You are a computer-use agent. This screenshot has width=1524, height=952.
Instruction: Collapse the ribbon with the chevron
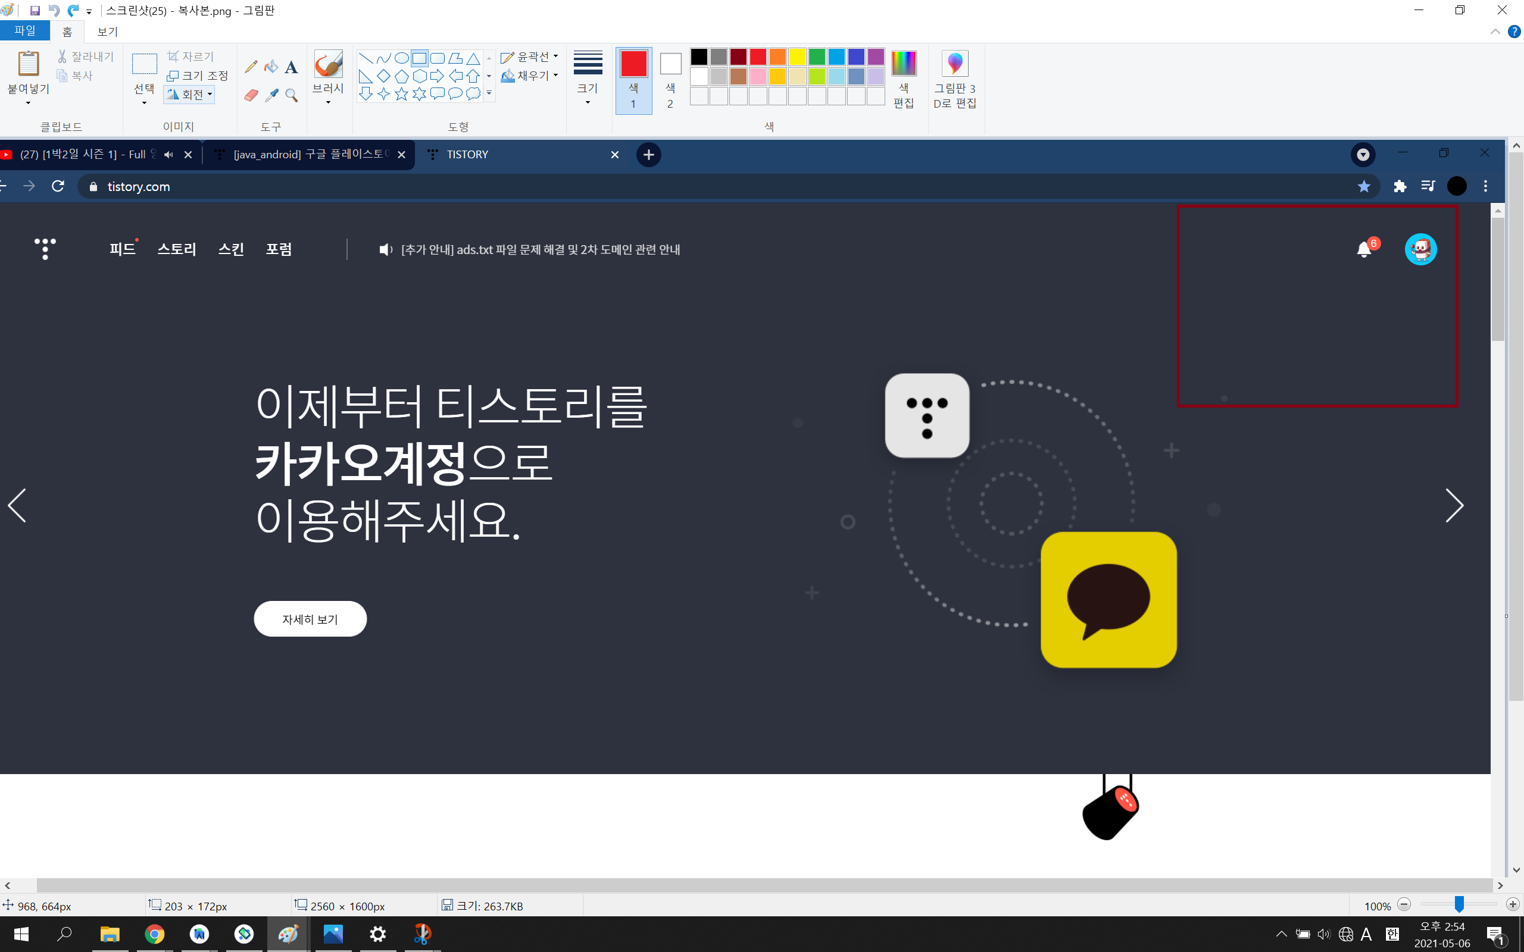1495,32
